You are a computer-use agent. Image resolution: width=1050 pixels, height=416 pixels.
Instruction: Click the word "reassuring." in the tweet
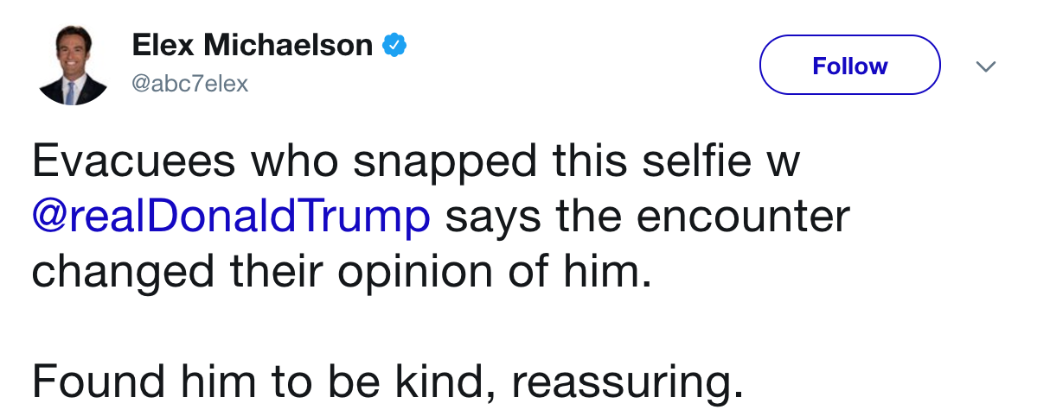625,381
